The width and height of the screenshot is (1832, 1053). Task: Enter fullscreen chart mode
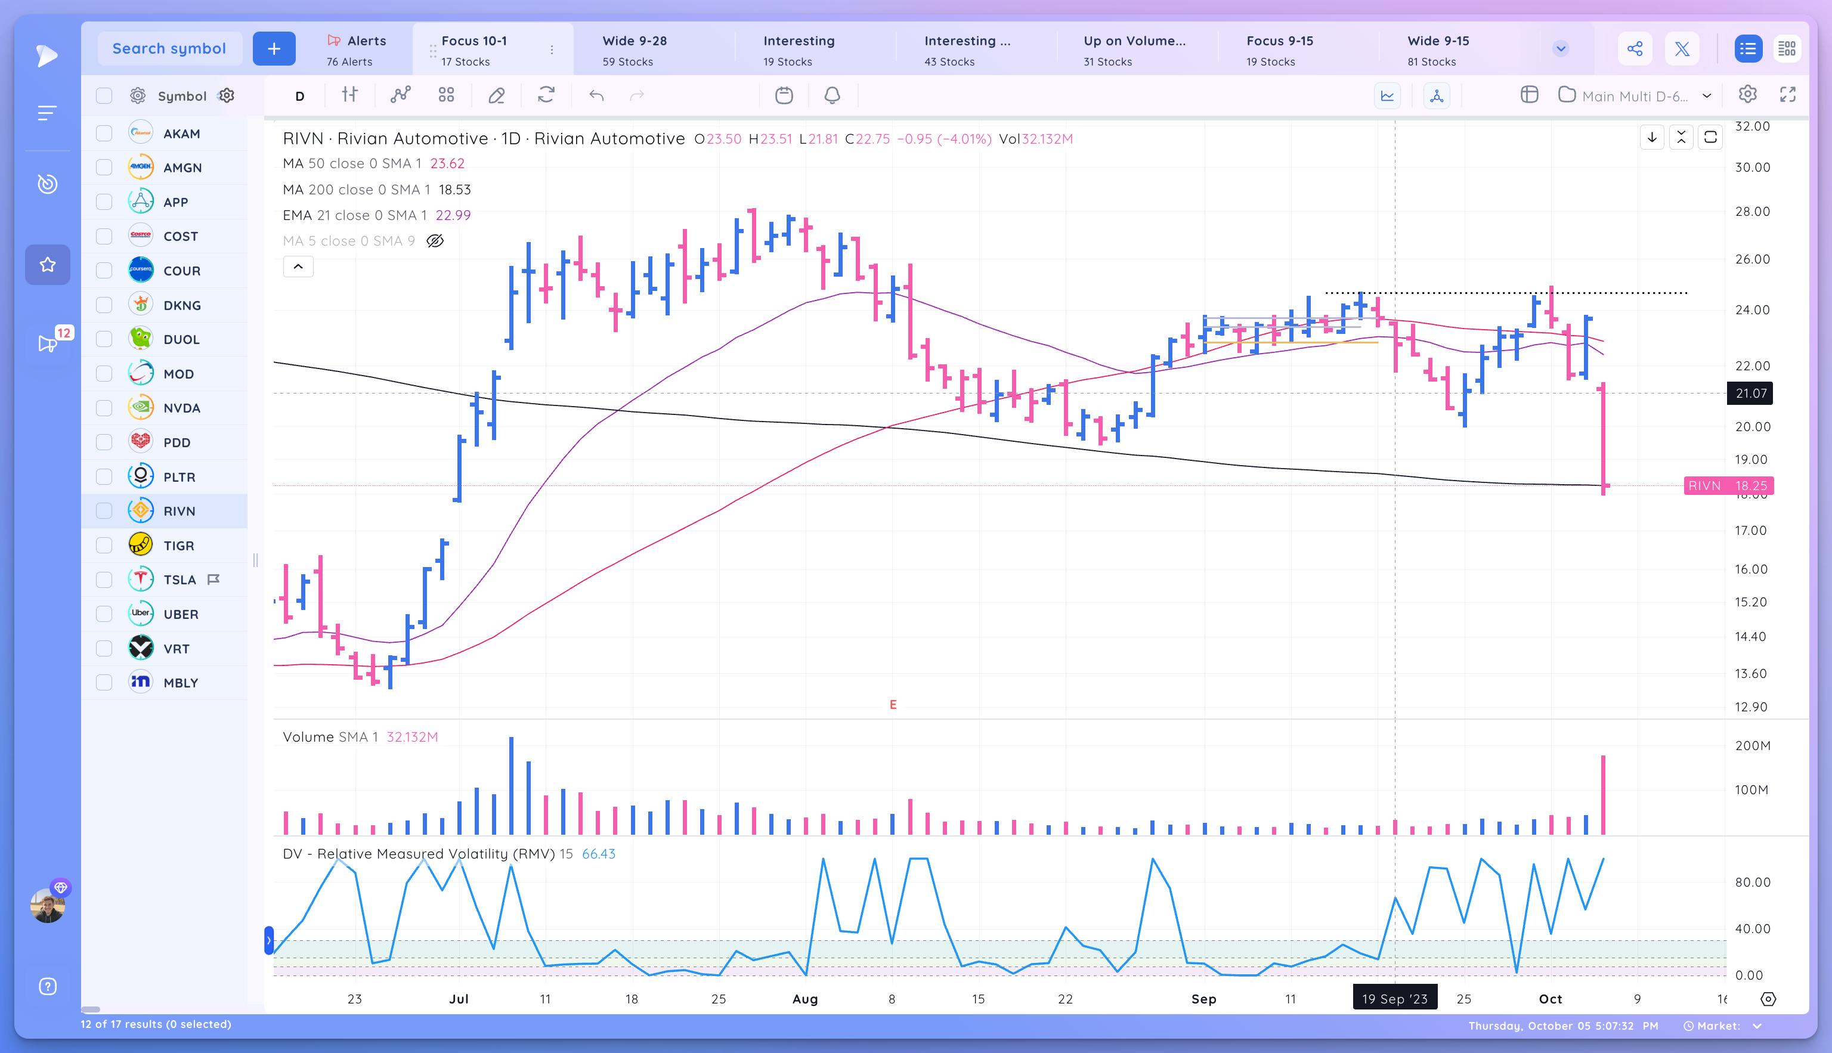(1788, 95)
